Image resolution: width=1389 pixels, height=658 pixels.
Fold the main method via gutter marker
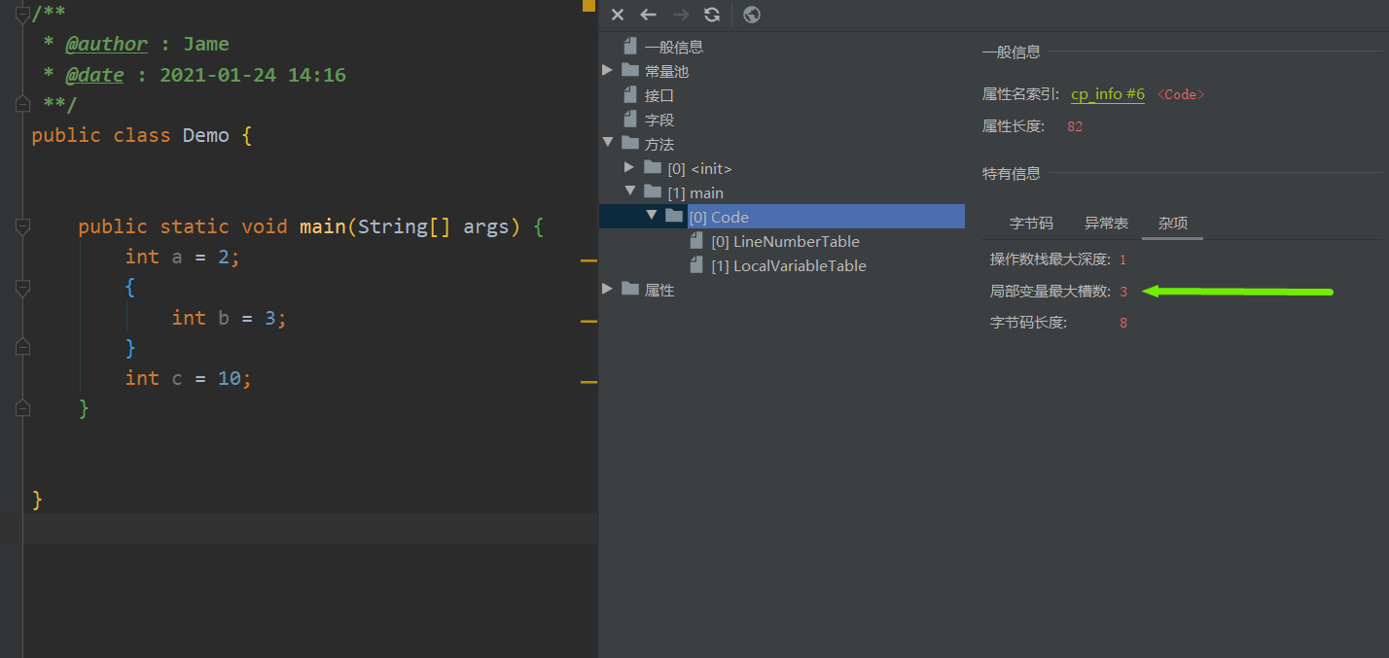coord(22,227)
